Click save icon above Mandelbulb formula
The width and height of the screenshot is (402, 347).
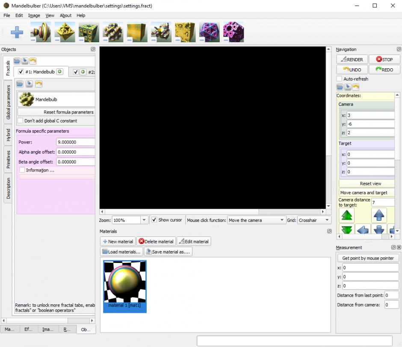point(29,84)
